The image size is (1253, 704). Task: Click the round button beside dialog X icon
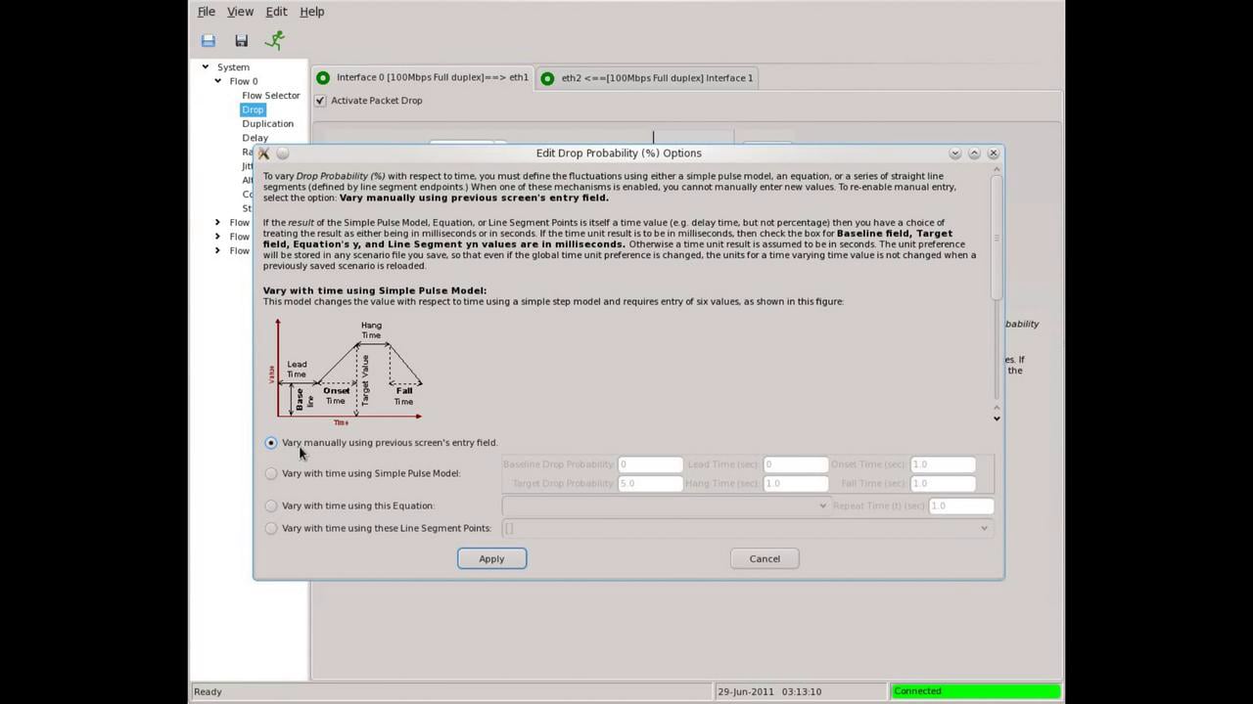coord(283,154)
